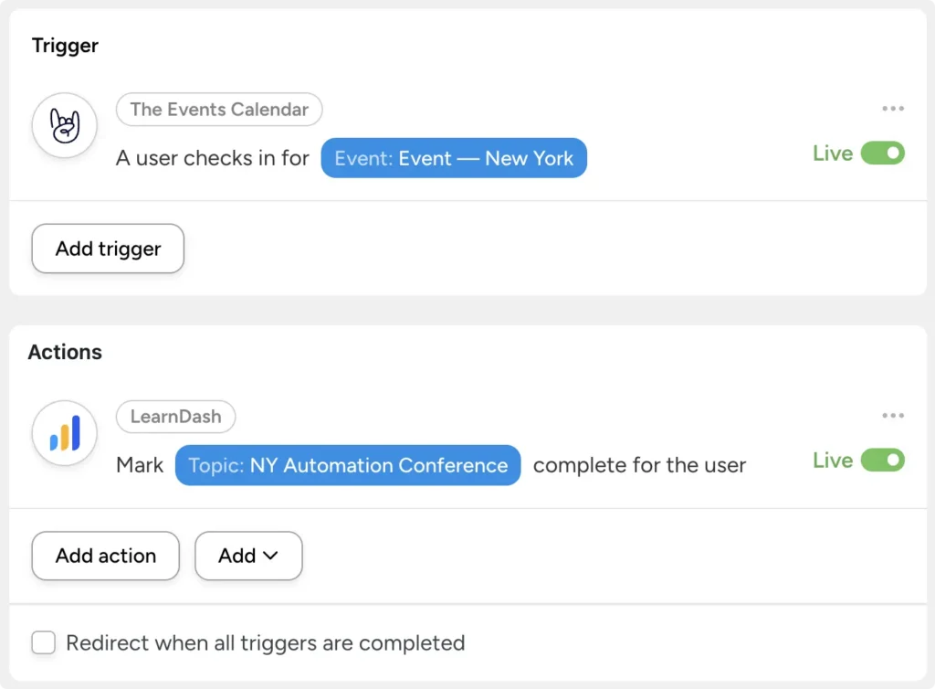Click the 'Mark' word in the action
The width and height of the screenshot is (935, 689).
click(x=140, y=465)
